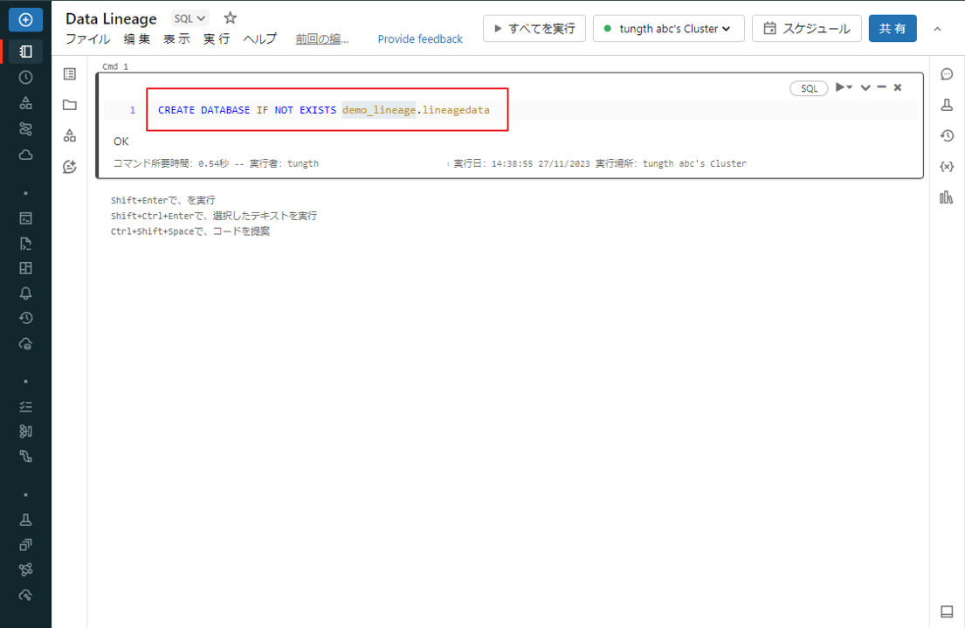Open Compute cloud icon in sidebar
The image size is (965, 628).
click(x=25, y=155)
